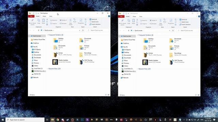Image resolution: width=218 pixels, height=122 pixels.
Task: Click the refresh icon in right window address bar
Action: tap(173, 30)
